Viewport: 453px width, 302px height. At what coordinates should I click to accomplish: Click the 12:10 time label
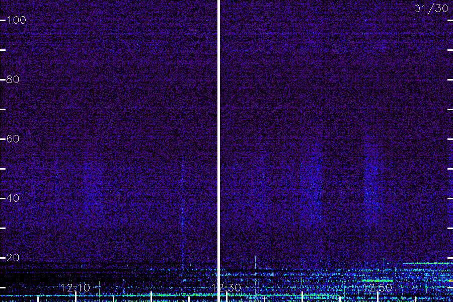coord(75,287)
